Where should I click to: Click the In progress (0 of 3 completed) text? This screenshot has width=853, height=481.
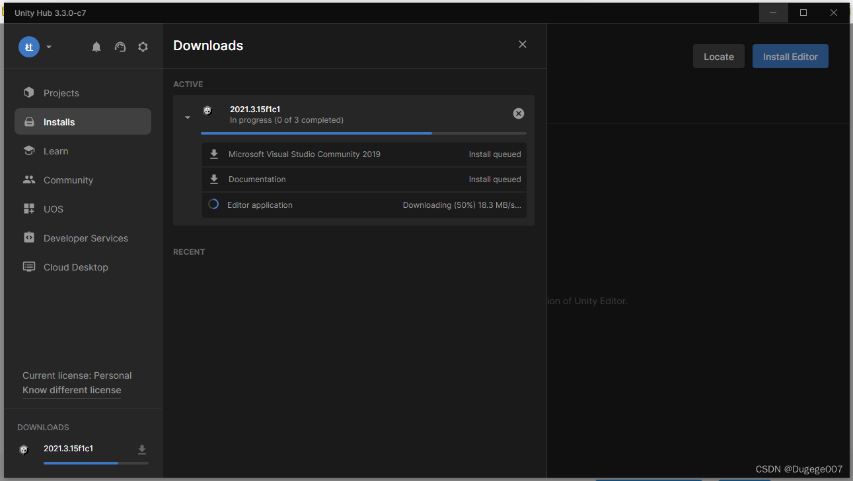tap(287, 120)
